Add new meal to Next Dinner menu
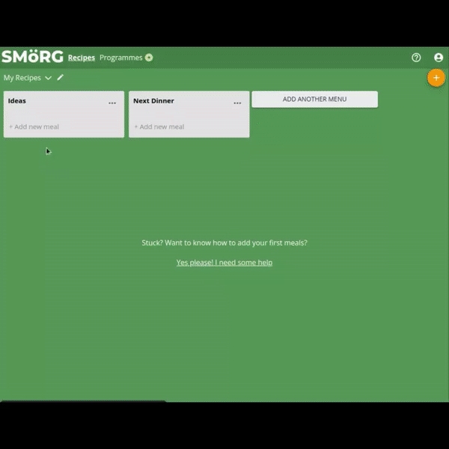This screenshot has width=449, height=449. click(x=159, y=126)
